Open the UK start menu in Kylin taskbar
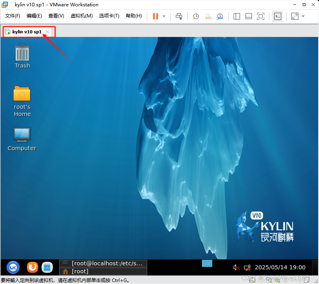The width and height of the screenshot is (319, 284). click(13, 267)
